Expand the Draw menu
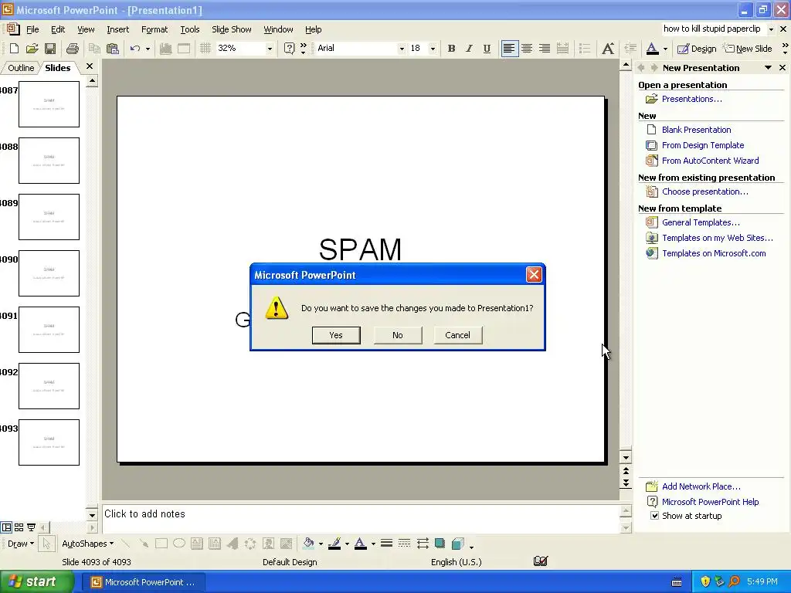 pos(21,544)
